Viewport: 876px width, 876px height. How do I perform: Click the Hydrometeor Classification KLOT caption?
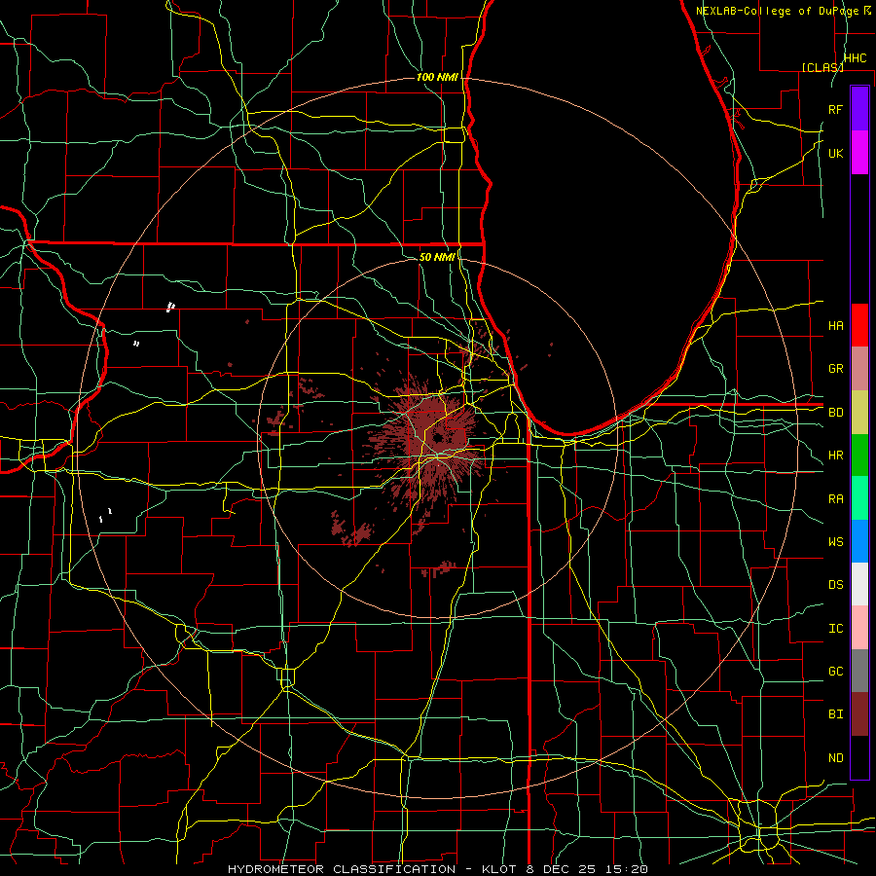[x=438, y=869]
